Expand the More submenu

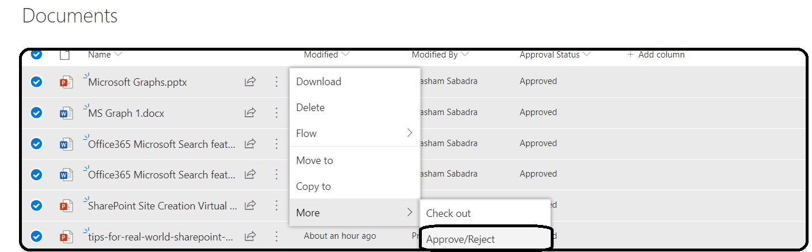click(354, 212)
